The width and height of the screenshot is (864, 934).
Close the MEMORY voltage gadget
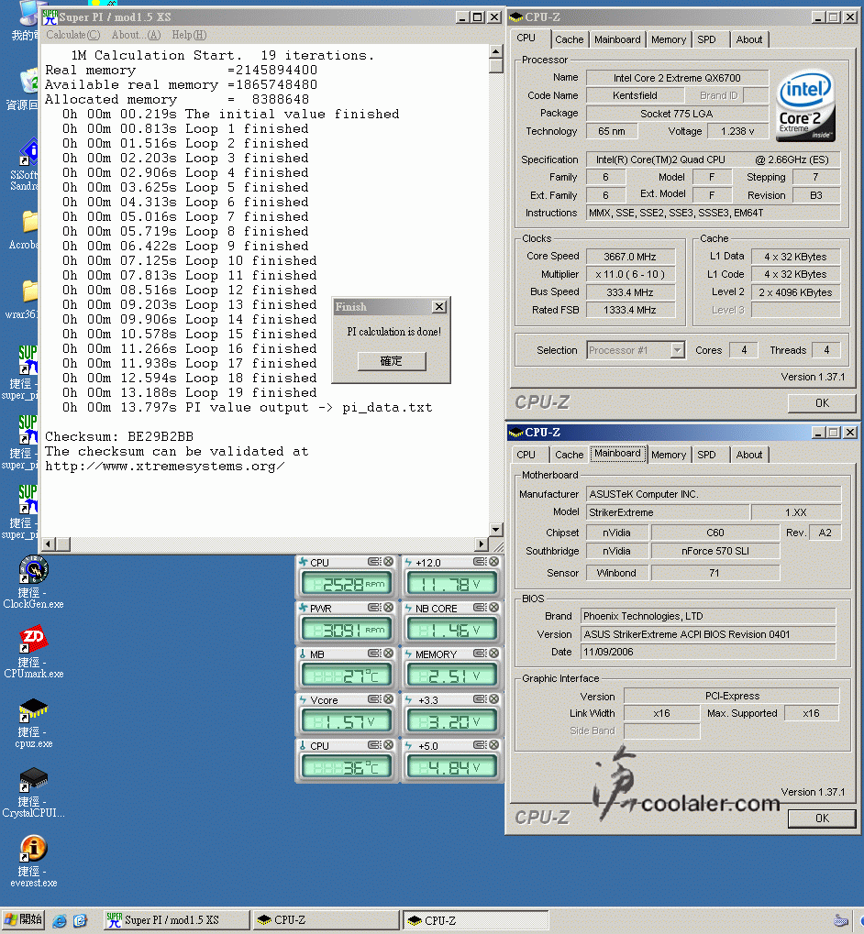click(494, 654)
